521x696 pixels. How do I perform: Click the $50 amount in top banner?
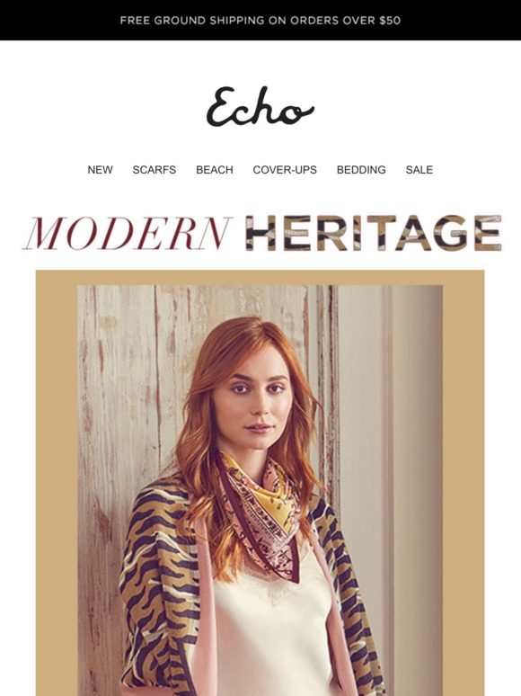[x=390, y=21]
